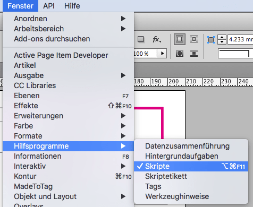This screenshot has height=207, width=253.
Task: Expand Objekt und Layout submenu
Action: pyautogui.click(x=69, y=196)
